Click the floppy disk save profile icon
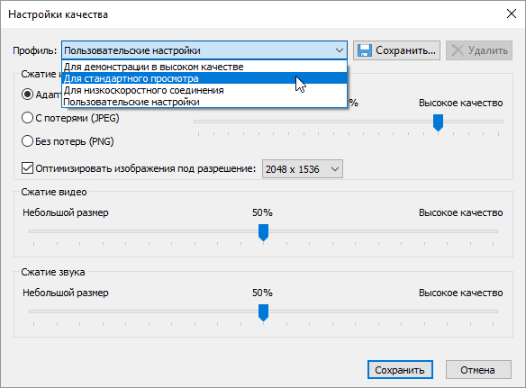The image size is (526, 388). pyautogui.click(x=365, y=50)
